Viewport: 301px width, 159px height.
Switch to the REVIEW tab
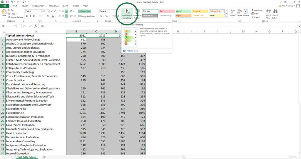tap(76, 6)
